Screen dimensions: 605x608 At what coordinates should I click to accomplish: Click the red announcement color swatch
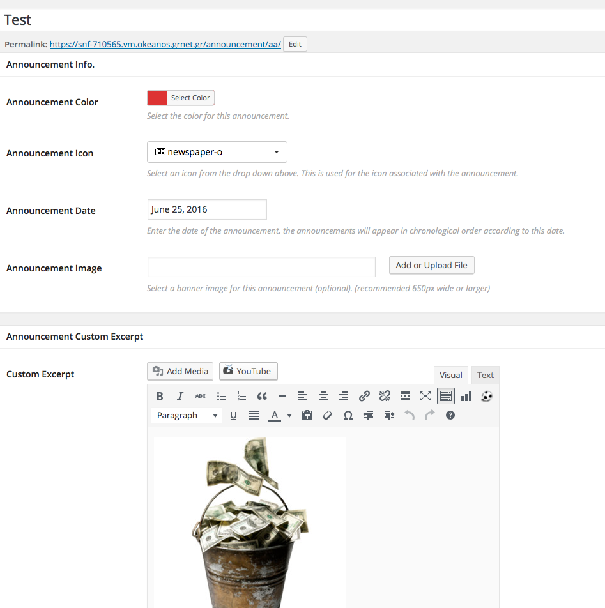(x=157, y=98)
